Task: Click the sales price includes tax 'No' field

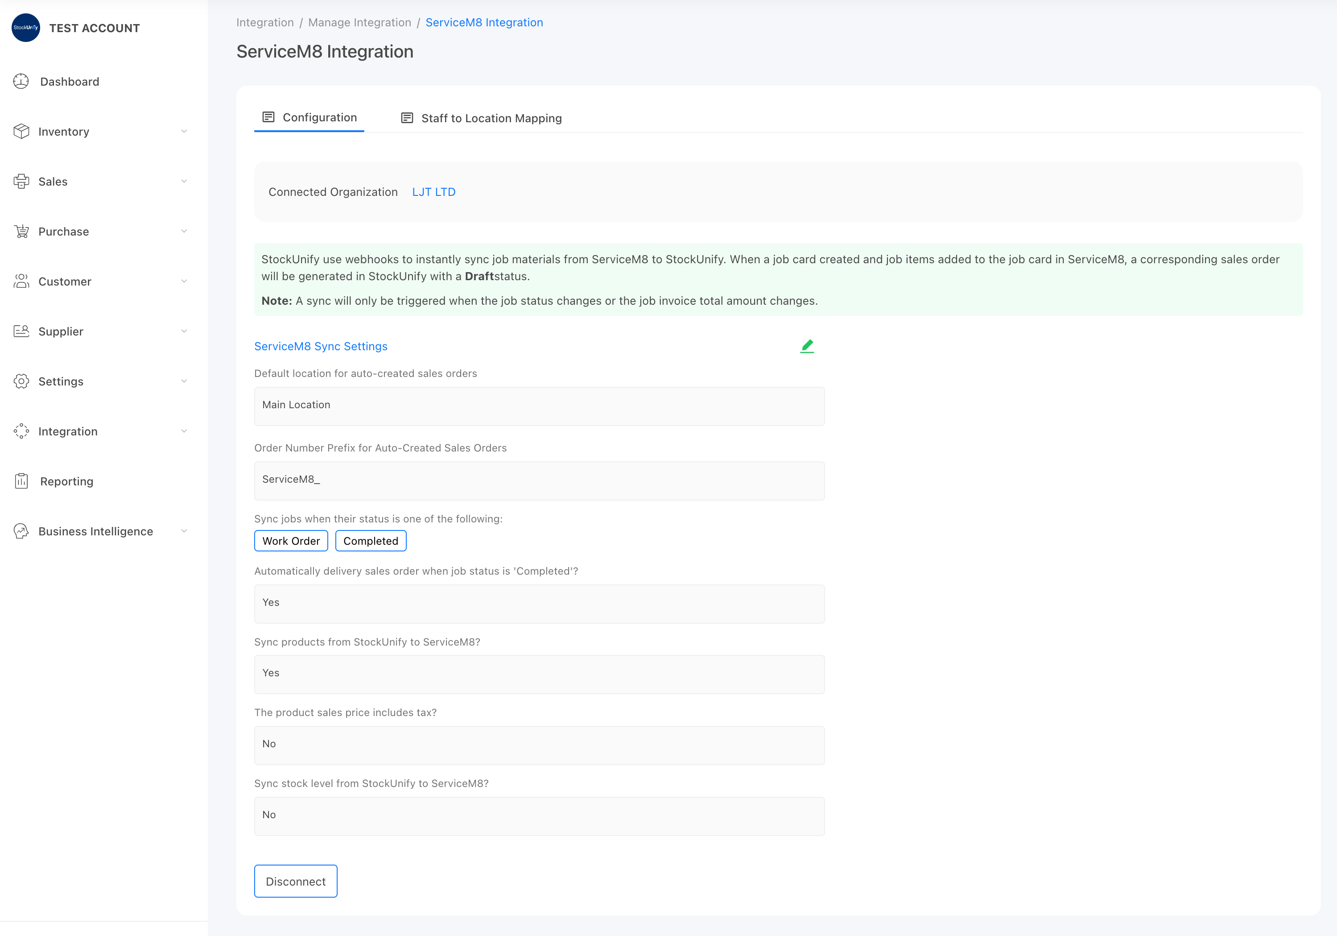Action: click(x=539, y=745)
